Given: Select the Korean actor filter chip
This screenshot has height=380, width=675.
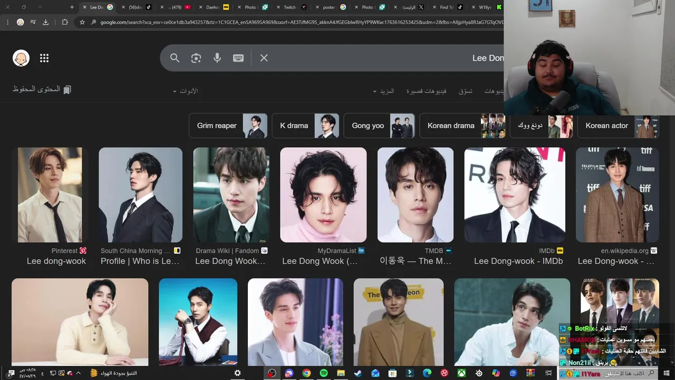Looking at the screenshot, I should point(618,126).
